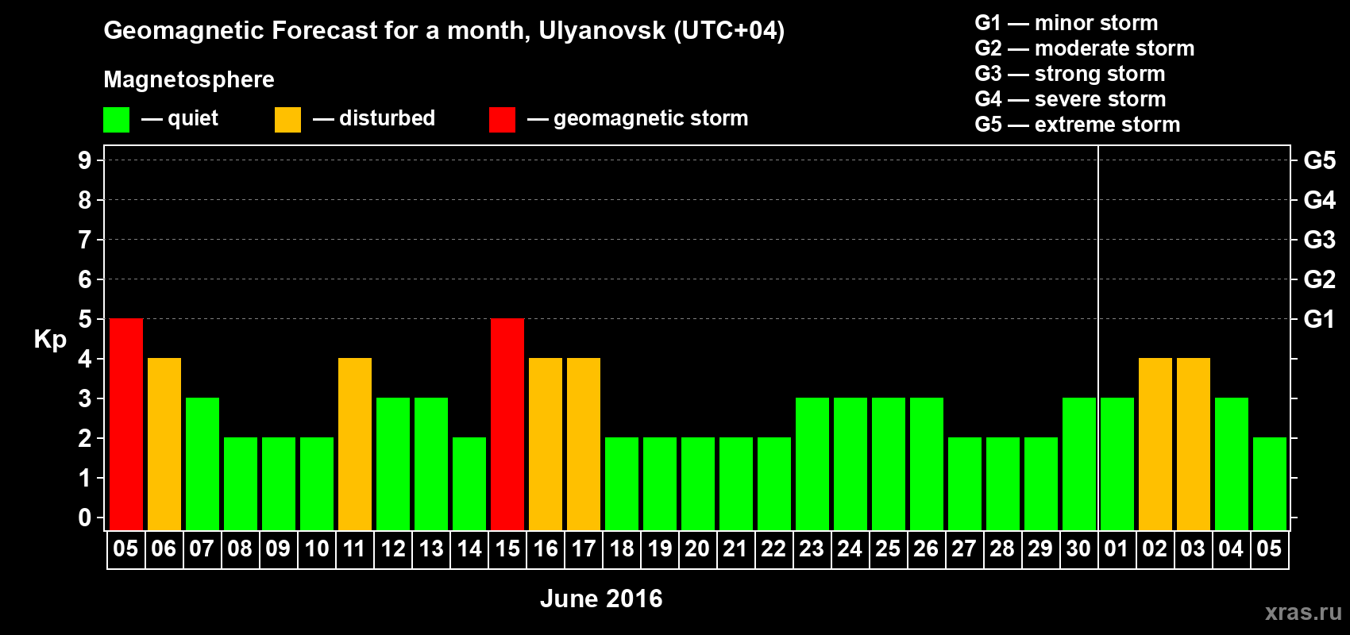1350x635 pixels.
Task: Click the date label 26 on axis
Action: [926, 548]
